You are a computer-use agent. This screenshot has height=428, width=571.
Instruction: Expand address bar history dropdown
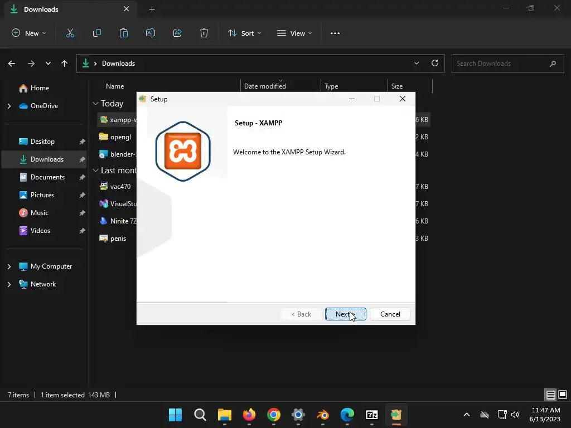416,64
